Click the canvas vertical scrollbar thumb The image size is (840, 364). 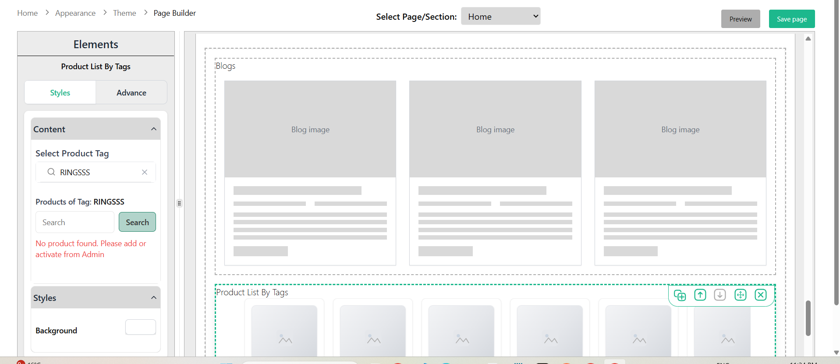(x=808, y=318)
